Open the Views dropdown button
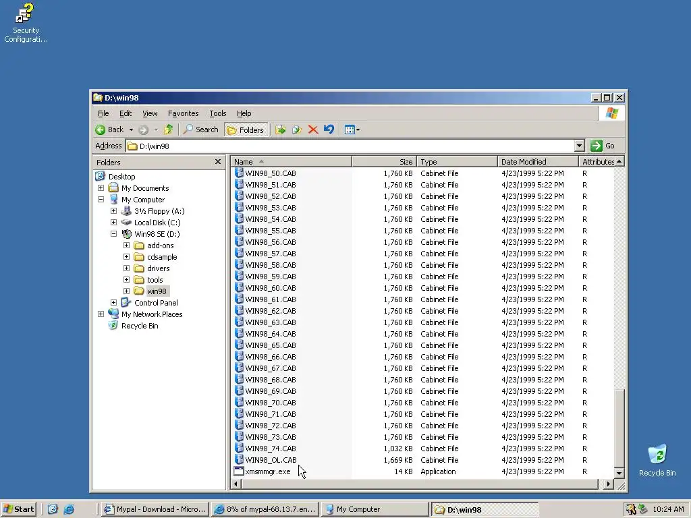691x518 pixels. click(352, 129)
